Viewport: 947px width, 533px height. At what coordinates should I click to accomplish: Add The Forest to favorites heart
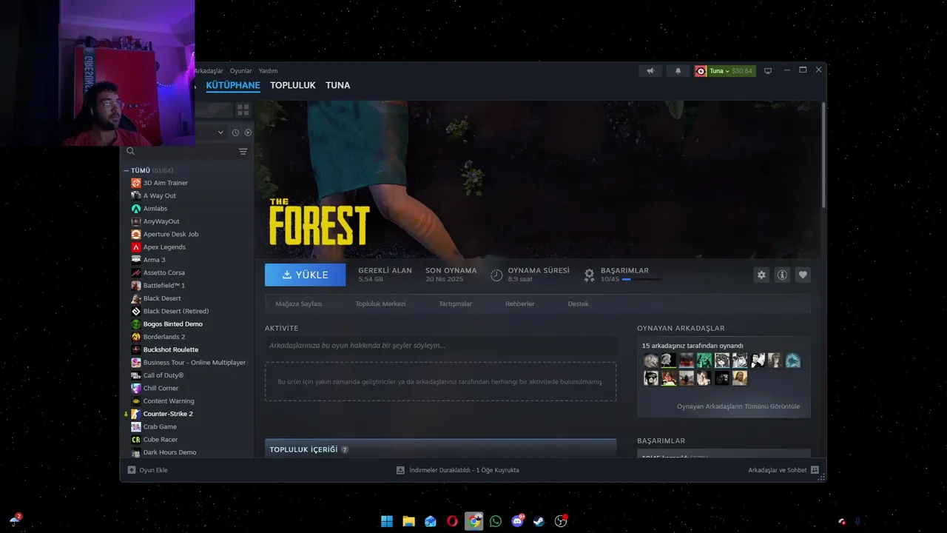pyautogui.click(x=803, y=275)
